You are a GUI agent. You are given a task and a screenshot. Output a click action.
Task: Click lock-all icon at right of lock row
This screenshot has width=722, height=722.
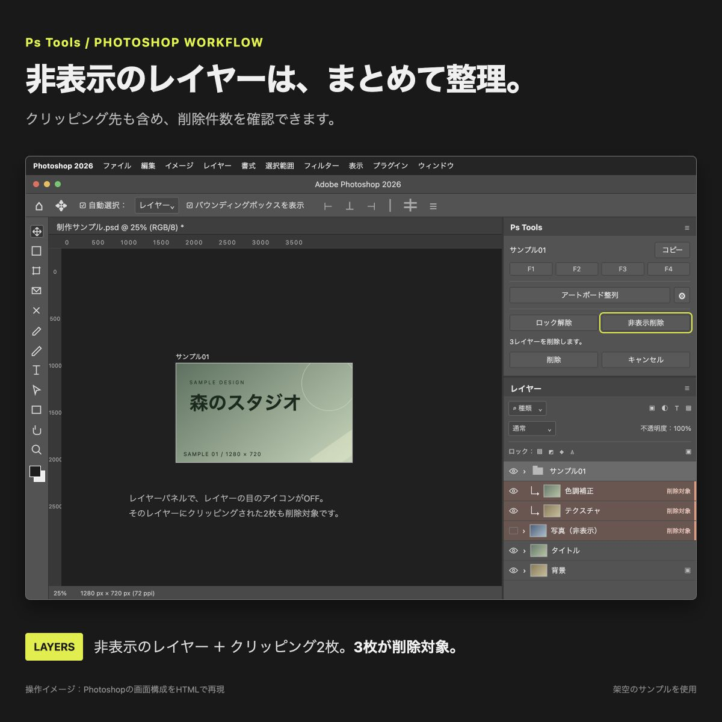click(x=688, y=452)
